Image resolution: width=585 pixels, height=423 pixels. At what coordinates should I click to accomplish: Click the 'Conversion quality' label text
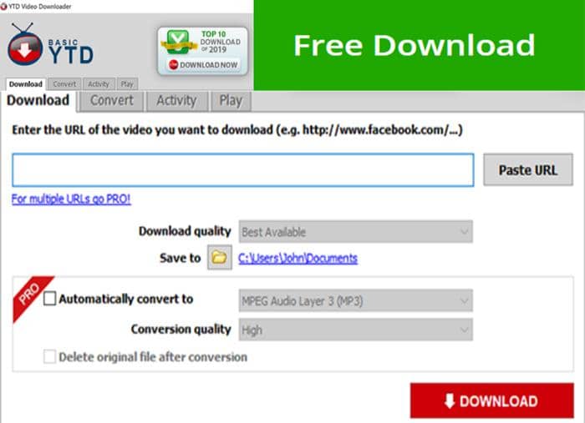[181, 330]
